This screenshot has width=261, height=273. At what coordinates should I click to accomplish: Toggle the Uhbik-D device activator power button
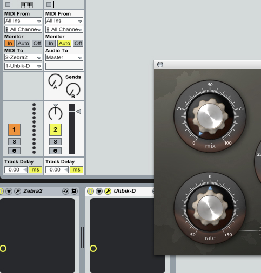click(90, 191)
